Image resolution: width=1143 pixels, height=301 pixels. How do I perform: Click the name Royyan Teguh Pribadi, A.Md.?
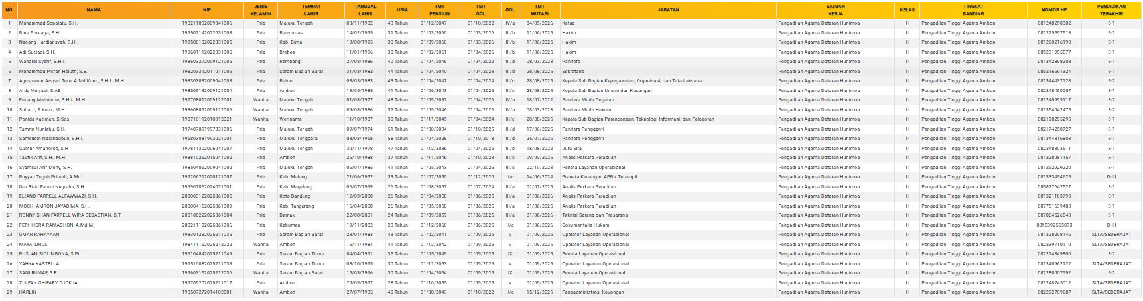pyautogui.click(x=50, y=177)
